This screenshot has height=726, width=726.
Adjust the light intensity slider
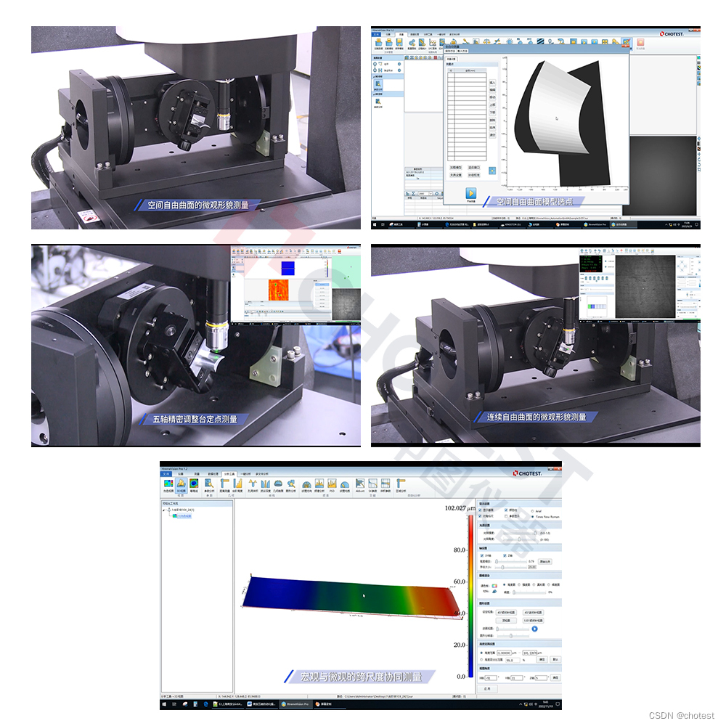520,533
